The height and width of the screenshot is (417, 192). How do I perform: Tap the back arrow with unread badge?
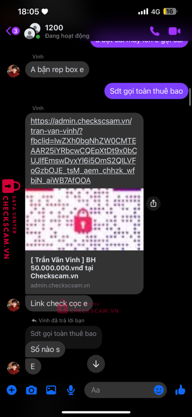(13, 31)
